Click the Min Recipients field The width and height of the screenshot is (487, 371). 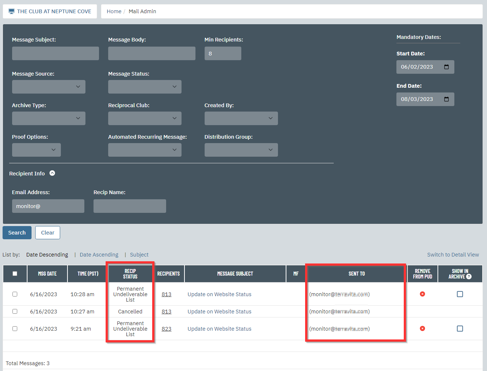tap(223, 53)
